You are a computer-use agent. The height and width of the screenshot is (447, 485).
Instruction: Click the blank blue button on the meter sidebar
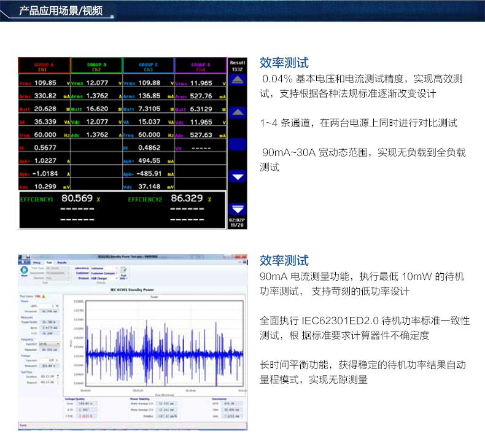237,144
